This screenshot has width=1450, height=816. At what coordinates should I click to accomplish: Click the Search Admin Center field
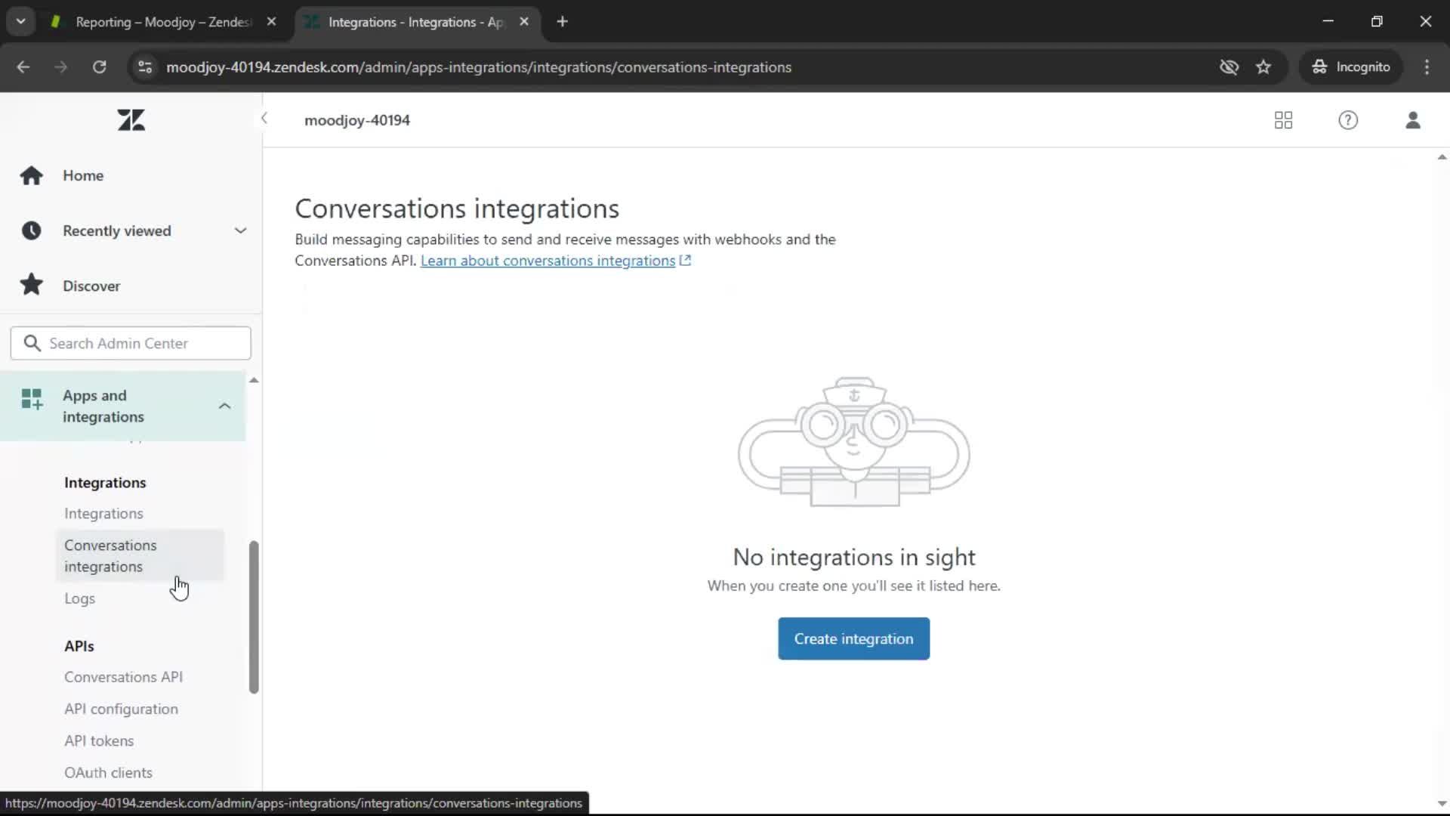pyautogui.click(x=131, y=343)
